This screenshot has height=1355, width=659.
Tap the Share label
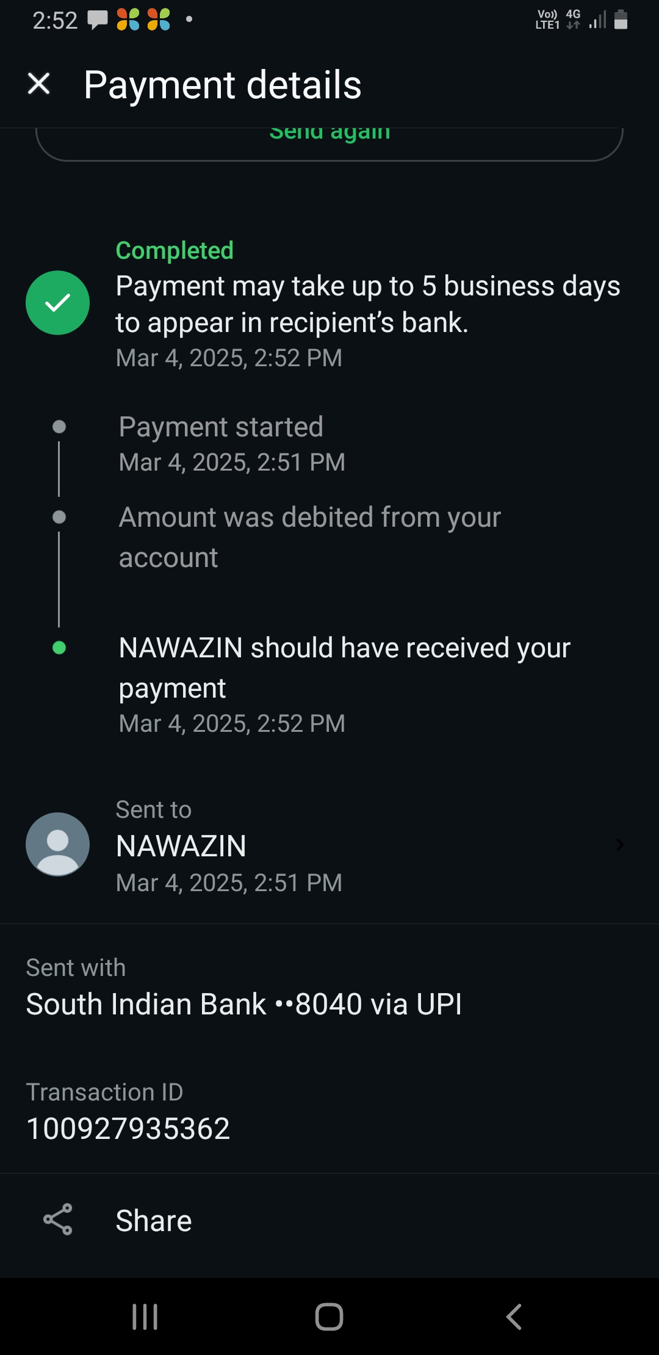tap(154, 1221)
